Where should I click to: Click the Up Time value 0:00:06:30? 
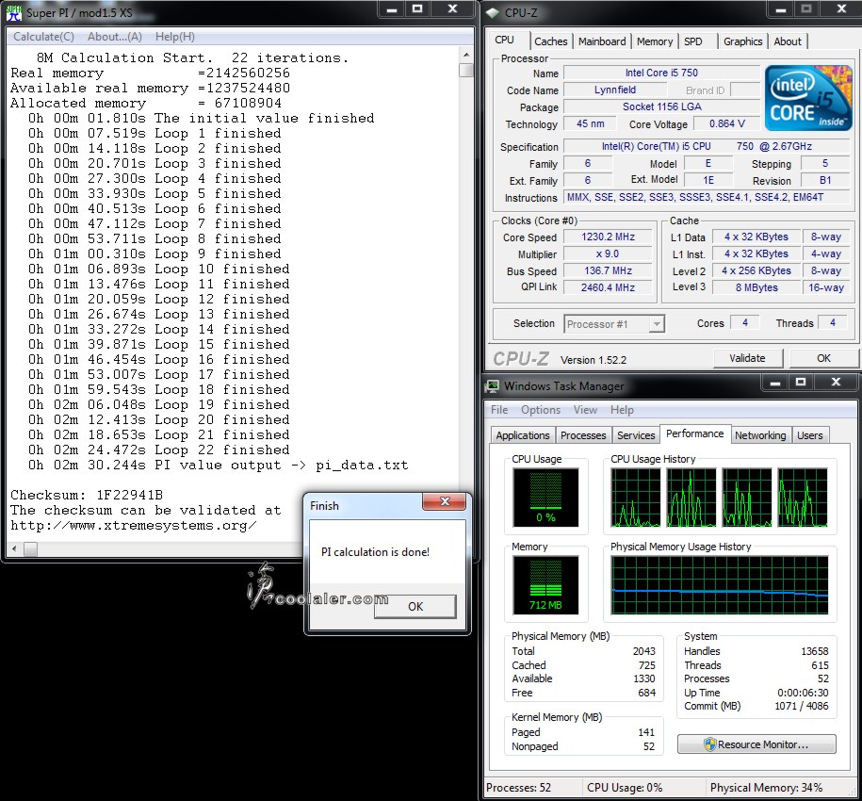coord(802,693)
